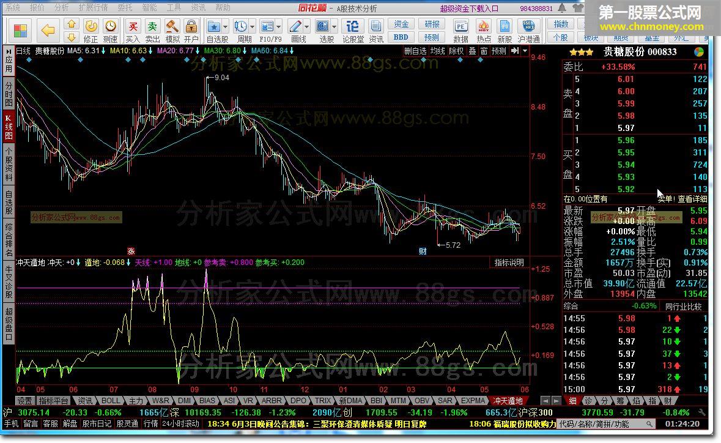Open the chart toolbar dropdown triangle after 预测

(x=525, y=51)
